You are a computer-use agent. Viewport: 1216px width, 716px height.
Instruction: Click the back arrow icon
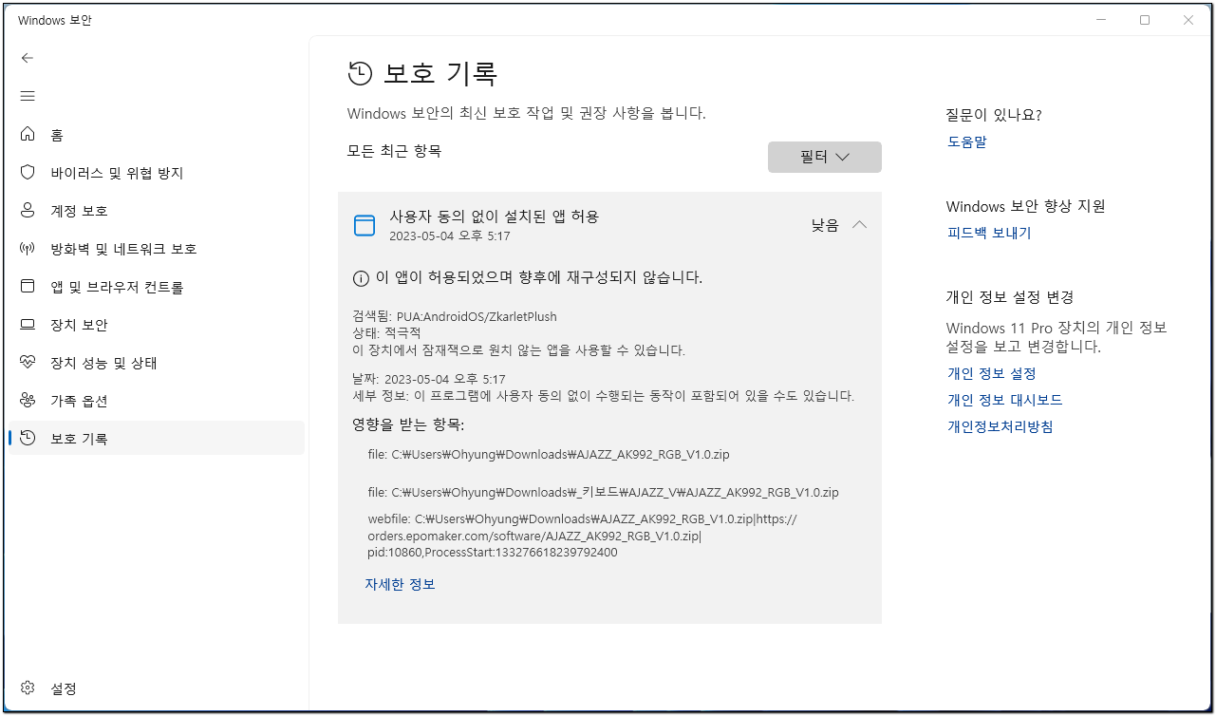(28, 58)
